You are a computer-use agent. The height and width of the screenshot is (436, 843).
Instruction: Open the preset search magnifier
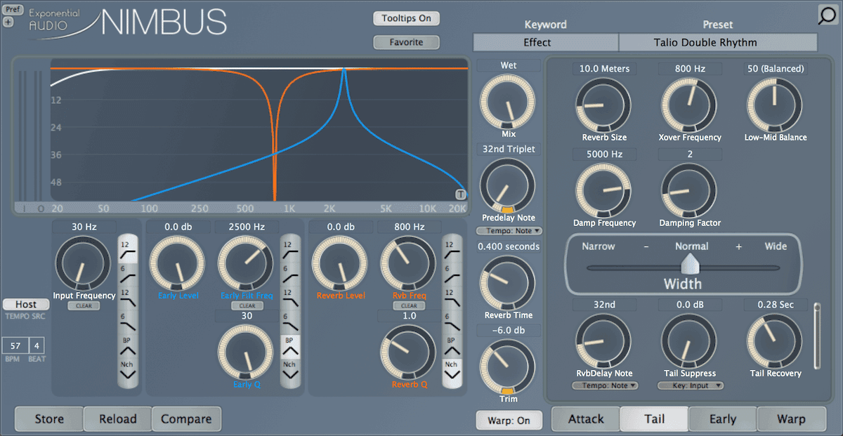(x=830, y=15)
